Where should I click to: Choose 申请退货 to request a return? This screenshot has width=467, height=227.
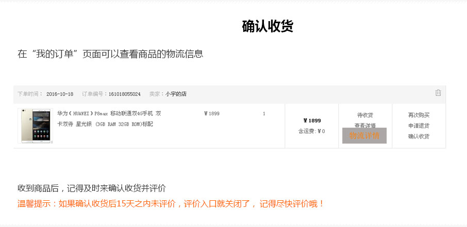419,126
